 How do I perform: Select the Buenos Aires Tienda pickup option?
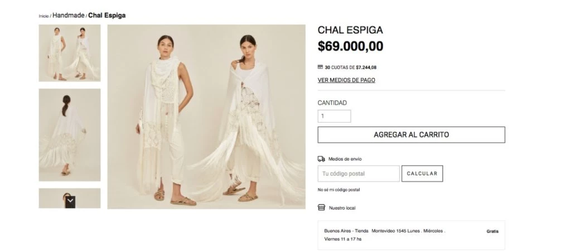click(x=411, y=235)
